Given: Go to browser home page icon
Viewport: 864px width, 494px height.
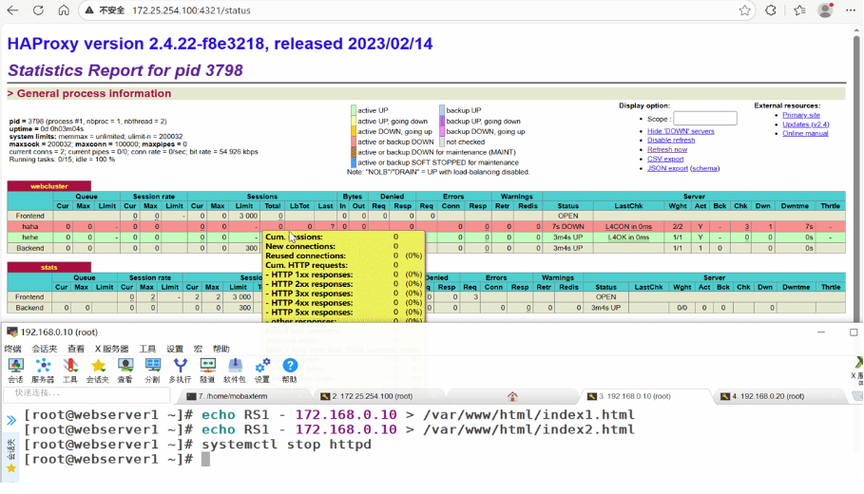Looking at the screenshot, I should pos(64,10).
